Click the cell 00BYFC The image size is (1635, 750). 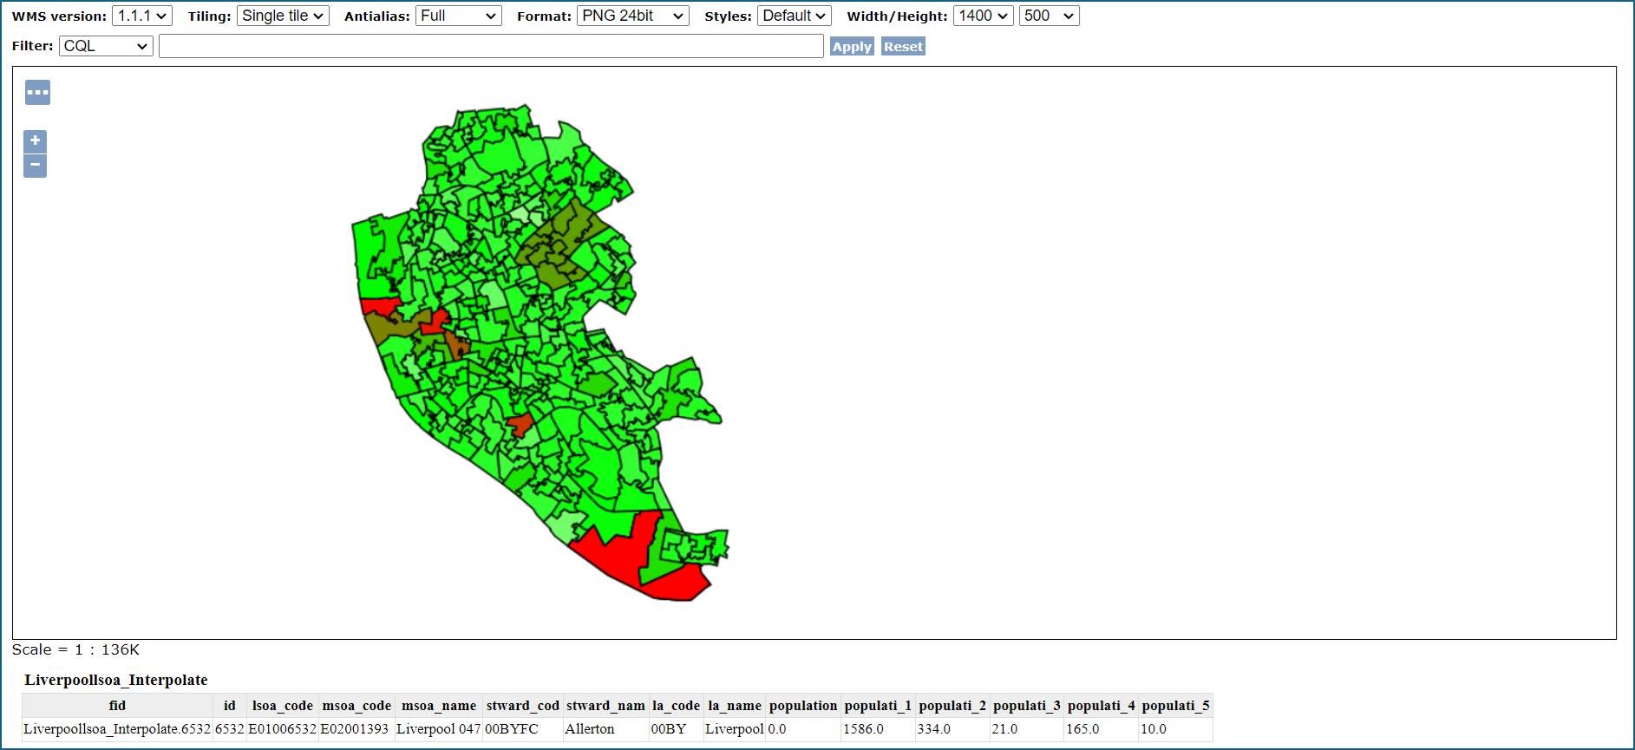pyautogui.click(x=523, y=729)
